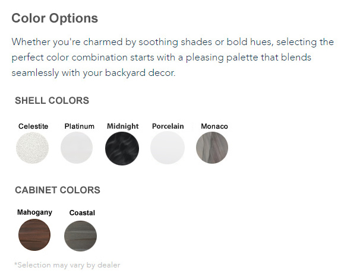Pick the Coastal cabinet color swatch

coord(80,236)
